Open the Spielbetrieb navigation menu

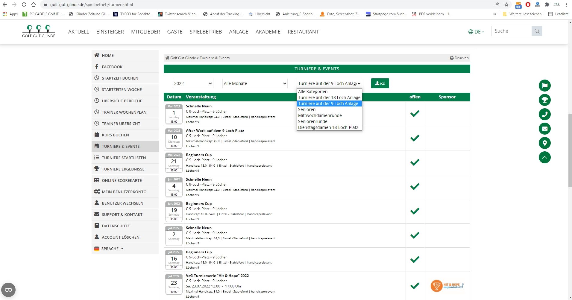click(206, 32)
